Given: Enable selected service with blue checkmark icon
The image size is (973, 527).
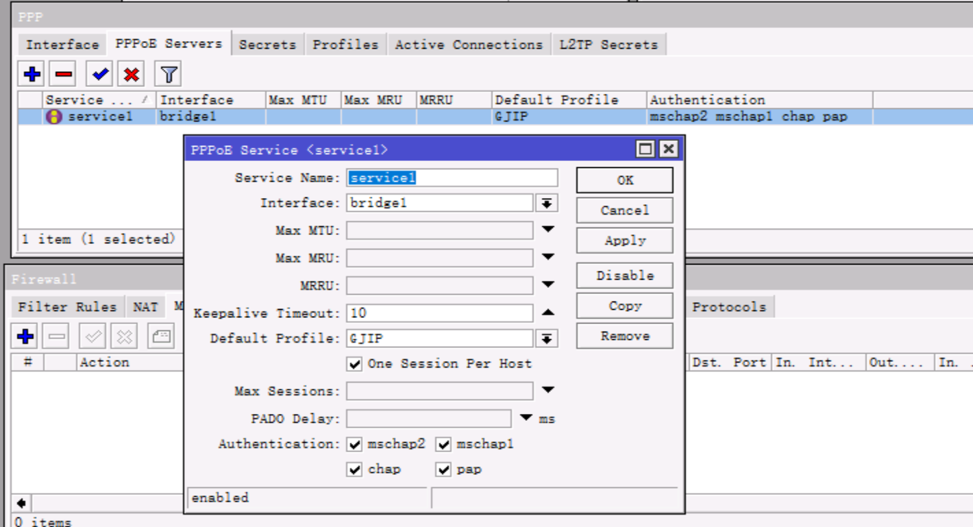Looking at the screenshot, I should [x=100, y=73].
